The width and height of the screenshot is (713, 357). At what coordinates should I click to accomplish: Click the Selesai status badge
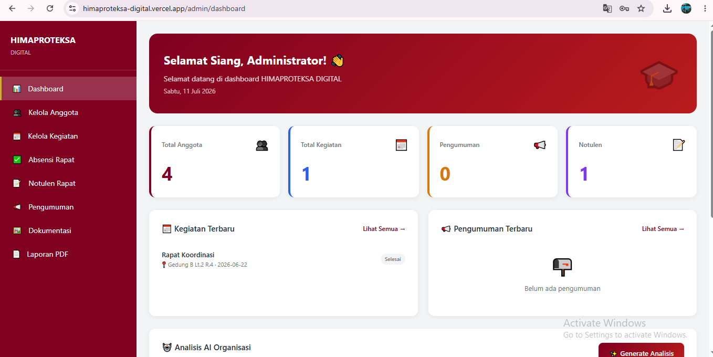tap(393, 259)
